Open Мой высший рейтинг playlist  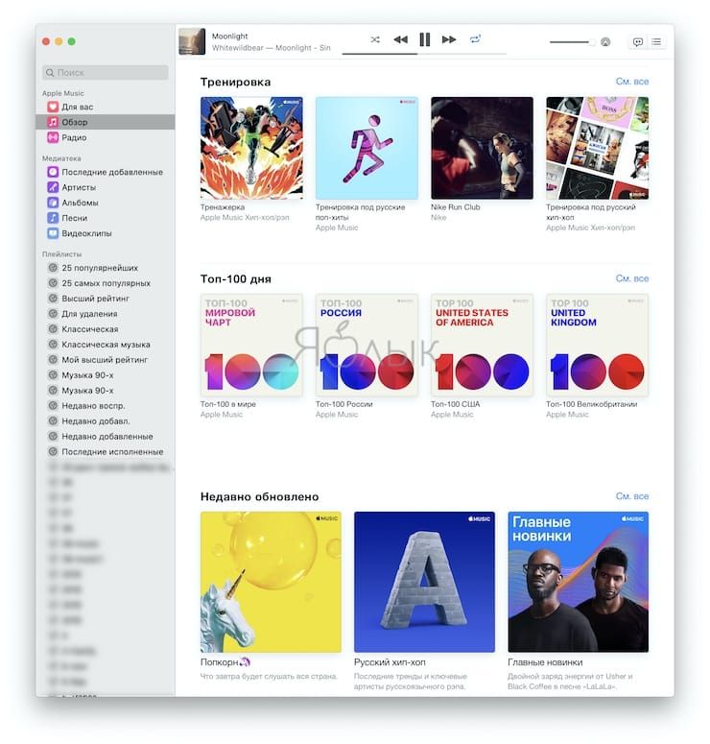click(x=106, y=360)
